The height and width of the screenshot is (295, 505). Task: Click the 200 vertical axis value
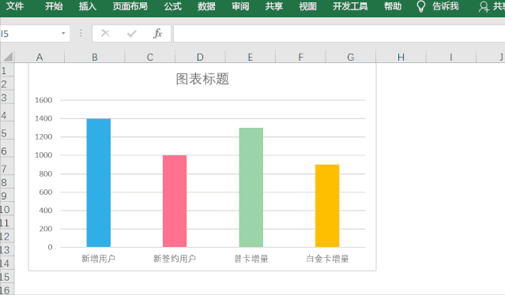point(45,229)
